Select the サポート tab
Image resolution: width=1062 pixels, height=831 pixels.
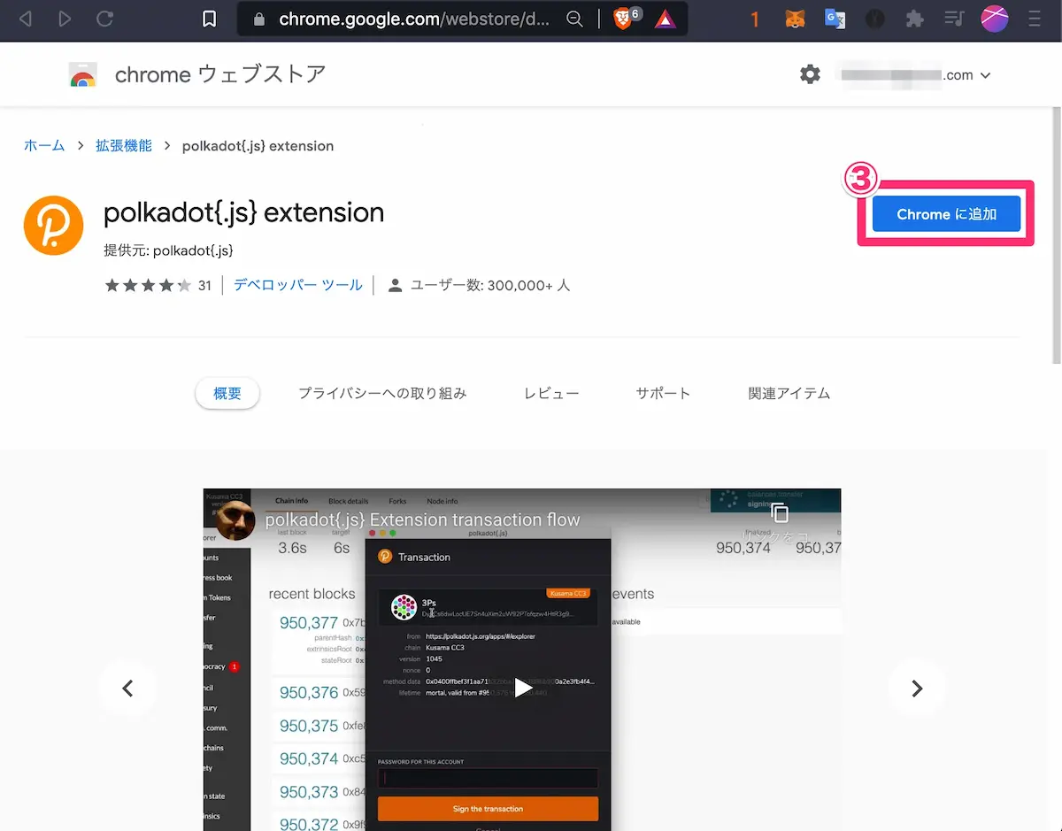[x=663, y=393]
